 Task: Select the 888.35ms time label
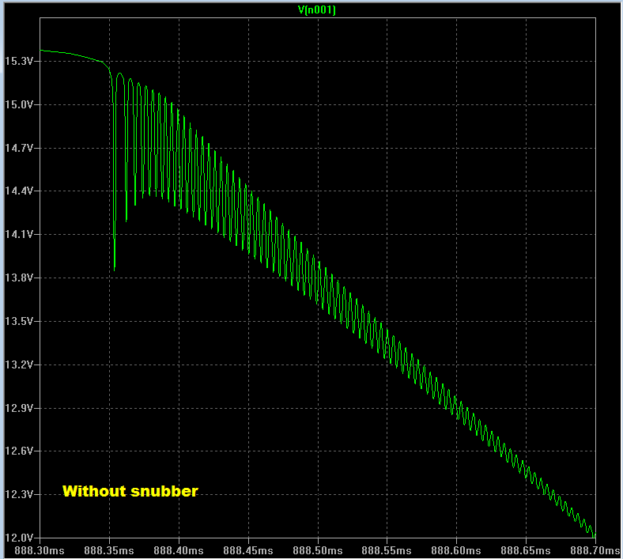109,550
